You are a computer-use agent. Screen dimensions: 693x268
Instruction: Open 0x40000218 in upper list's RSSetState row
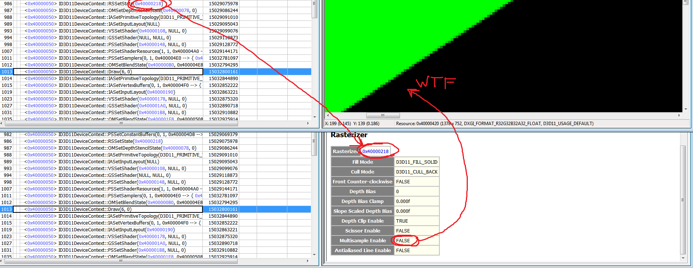pyautogui.click(x=148, y=4)
